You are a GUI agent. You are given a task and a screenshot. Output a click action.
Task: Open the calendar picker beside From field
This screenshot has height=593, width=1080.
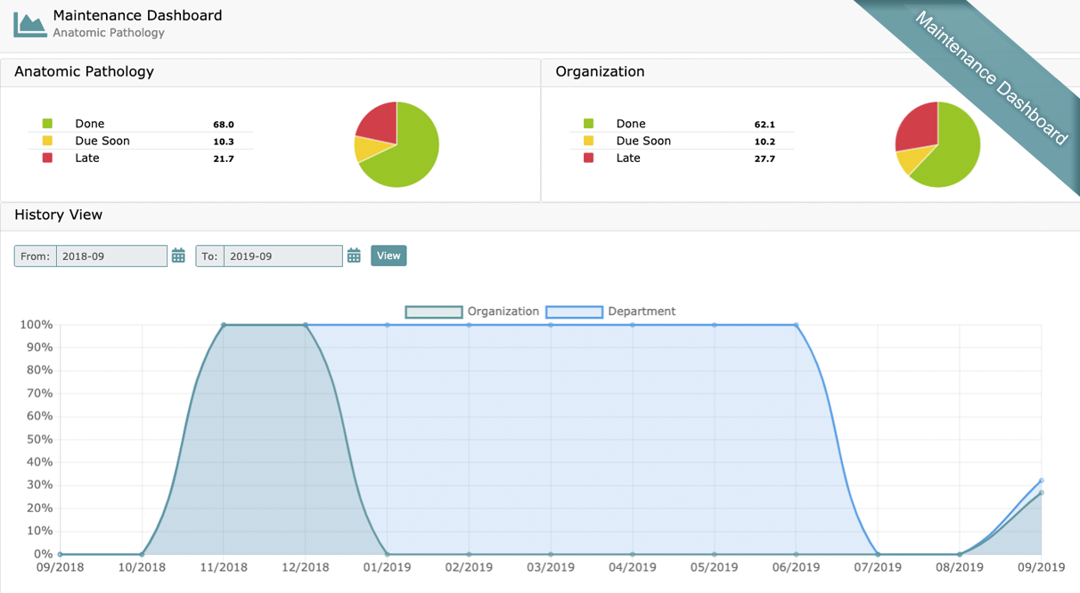click(178, 256)
